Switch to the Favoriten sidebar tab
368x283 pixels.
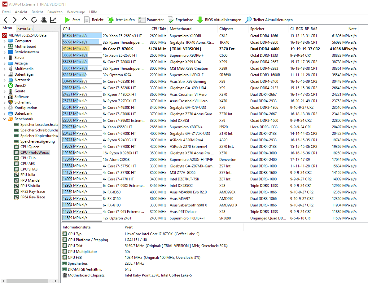pos(25,29)
